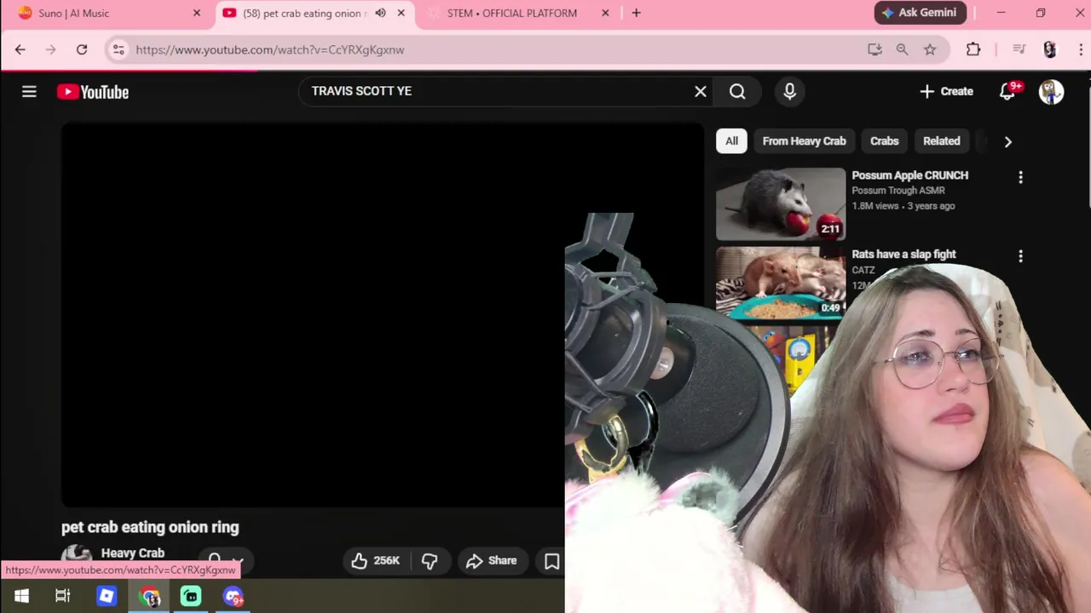Close the Suno AI Music tab
This screenshot has width=1091, height=613.
197,13
